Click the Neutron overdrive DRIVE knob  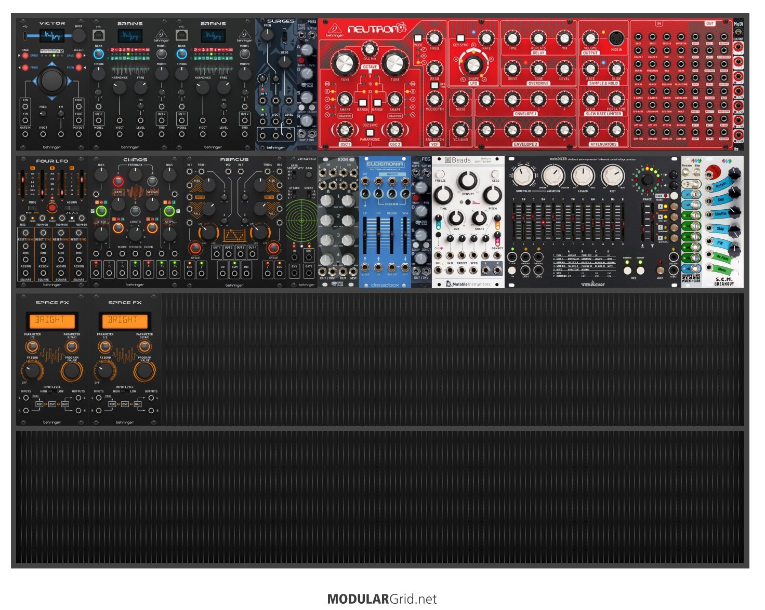click(x=512, y=68)
